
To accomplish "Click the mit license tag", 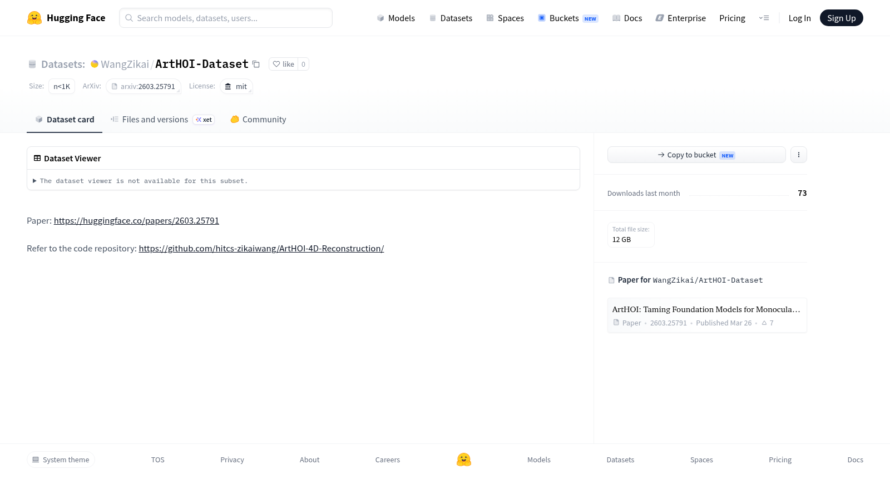I will tap(236, 86).
